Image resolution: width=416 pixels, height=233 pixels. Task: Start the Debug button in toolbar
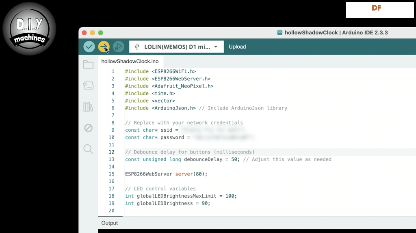click(x=118, y=47)
